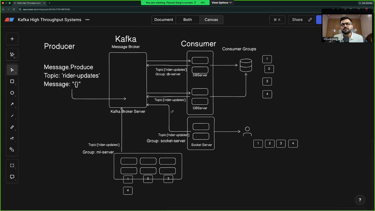This screenshot has width=375, height=211.
Task: Select the 'Kafka' heading text
Action: [126, 39]
